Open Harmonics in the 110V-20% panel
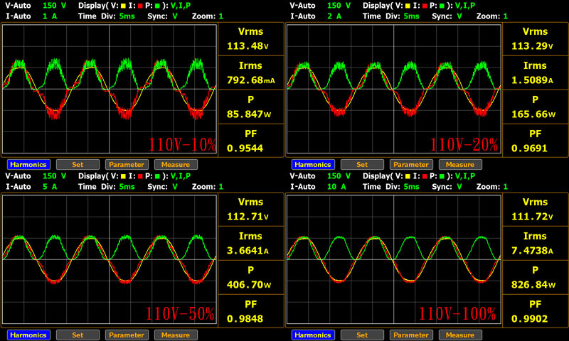The width and height of the screenshot is (569, 341). tap(313, 165)
